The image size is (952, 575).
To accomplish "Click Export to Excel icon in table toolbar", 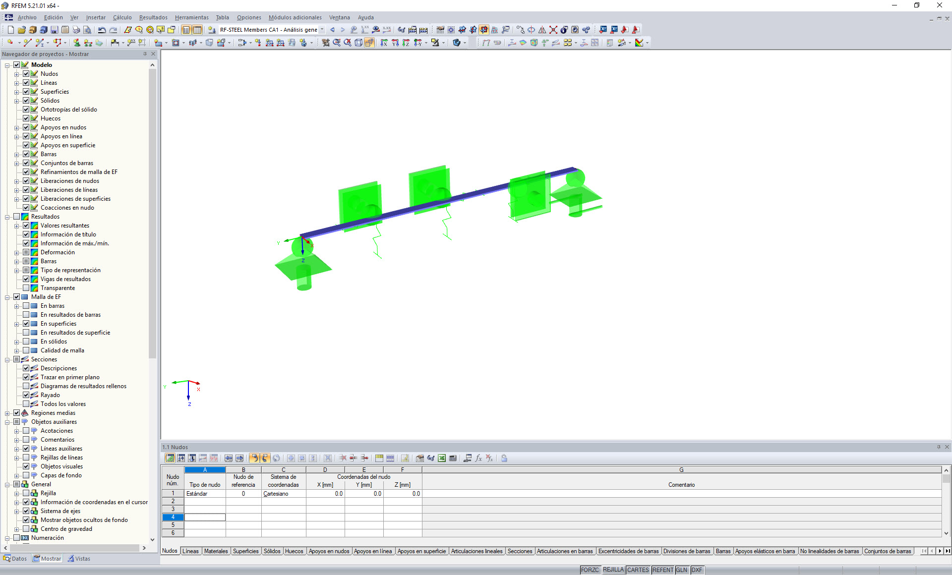I will pos(441,458).
